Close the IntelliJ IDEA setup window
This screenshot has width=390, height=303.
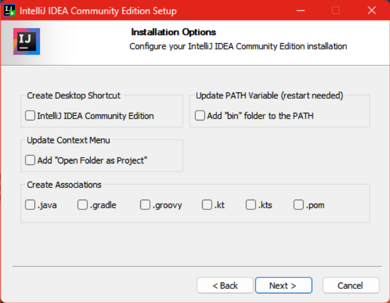point(371,10)
